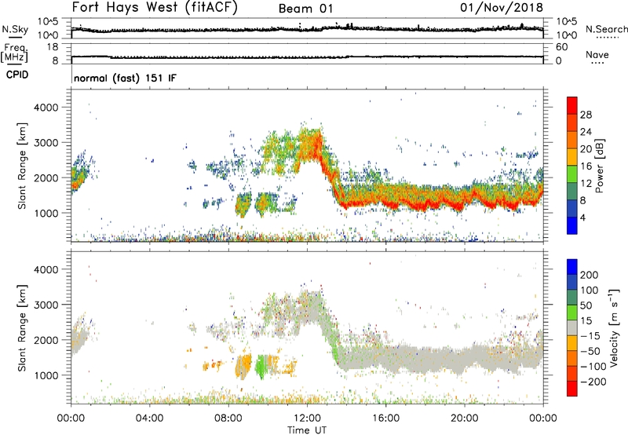
Task: Click the "20:00" time tick label
Action: (x=465, y=419)
